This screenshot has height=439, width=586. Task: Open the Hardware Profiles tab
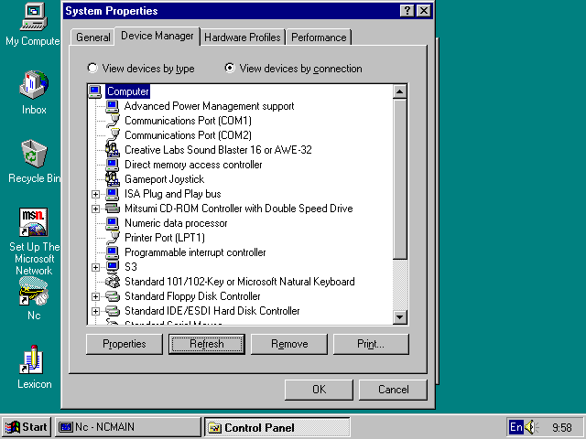pyautogui.click(x=243, y=37)
